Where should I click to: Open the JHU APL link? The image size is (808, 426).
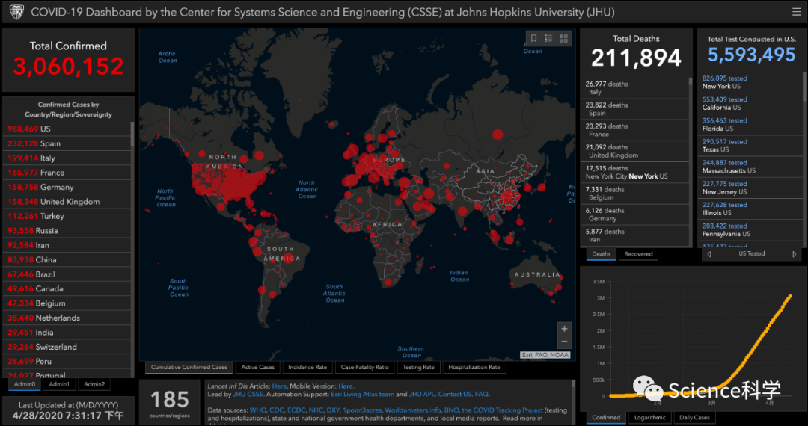point(421,395)
